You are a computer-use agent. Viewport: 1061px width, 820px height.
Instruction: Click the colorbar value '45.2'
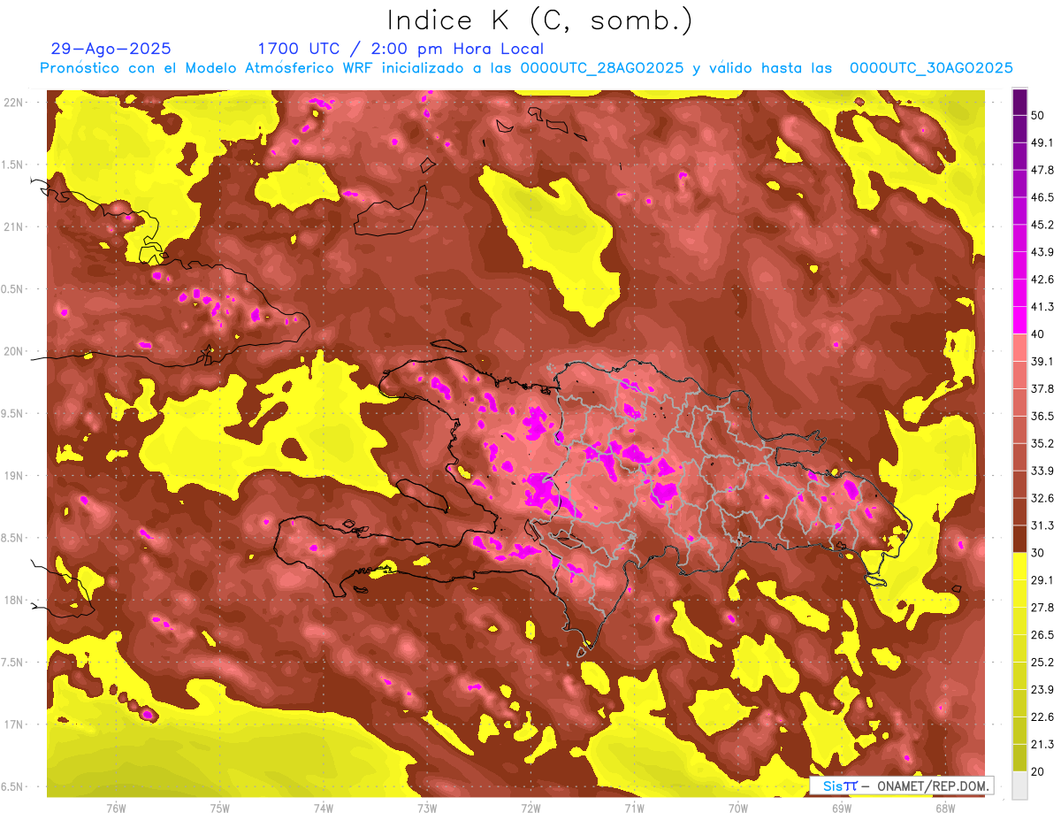click(x=1042, y=225)
